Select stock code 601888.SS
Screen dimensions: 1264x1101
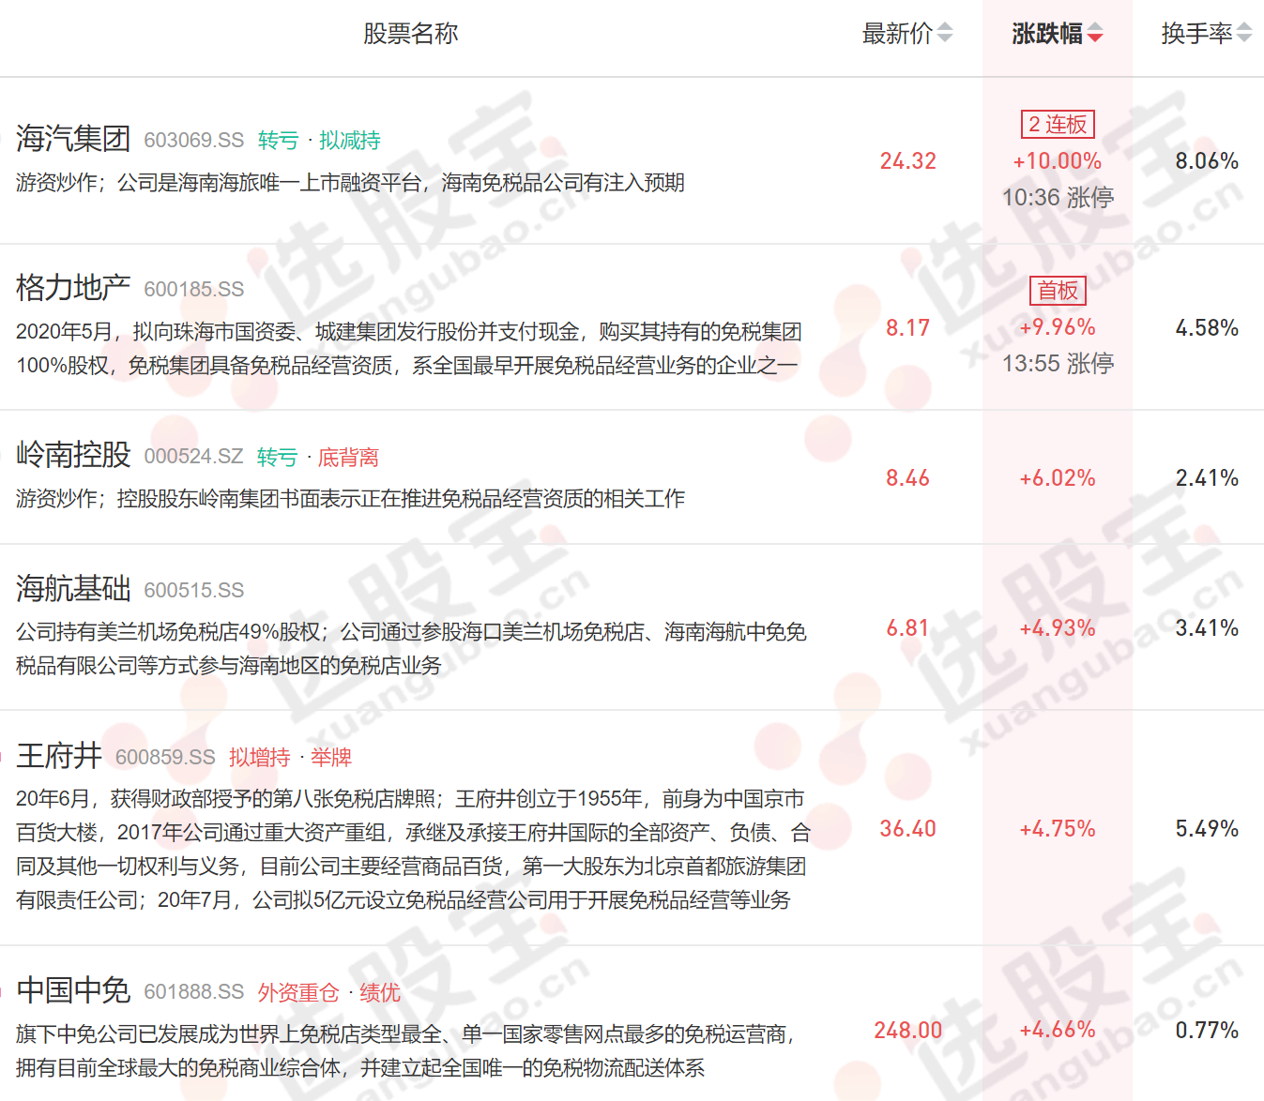pos(193,992)
